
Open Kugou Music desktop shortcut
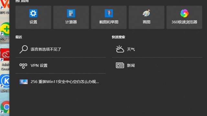[5, 83]
